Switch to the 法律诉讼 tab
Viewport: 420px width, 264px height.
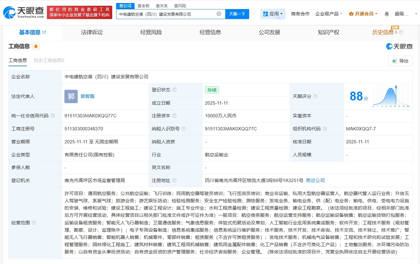tap(92, 32)
